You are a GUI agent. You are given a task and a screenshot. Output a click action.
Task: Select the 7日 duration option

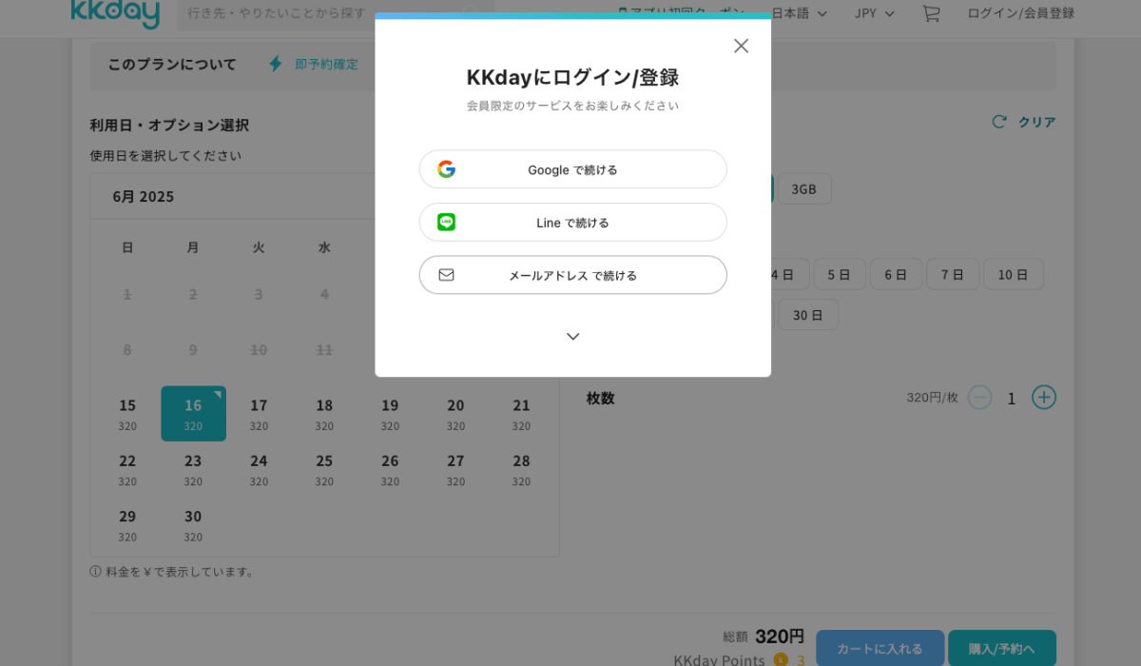tap(953, 274)
